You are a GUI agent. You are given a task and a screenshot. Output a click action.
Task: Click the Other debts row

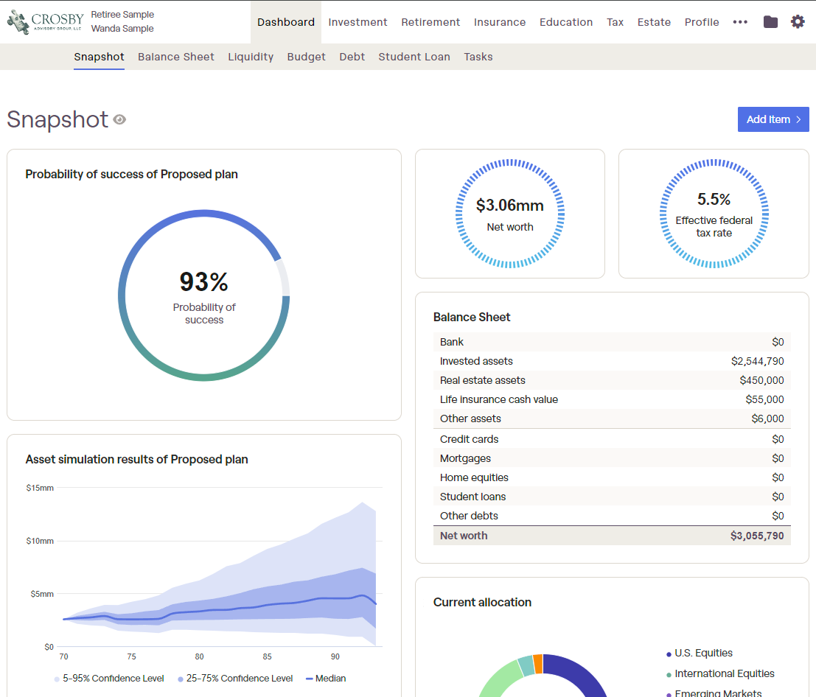pos(612,516)
